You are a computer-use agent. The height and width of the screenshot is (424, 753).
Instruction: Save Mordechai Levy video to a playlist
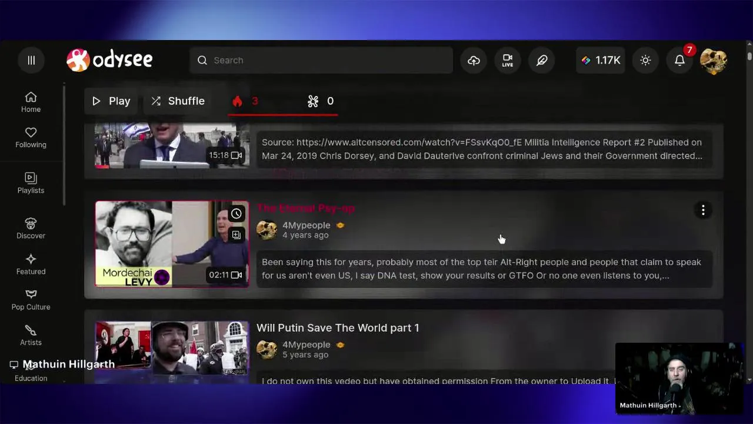[x=236, y=235]
